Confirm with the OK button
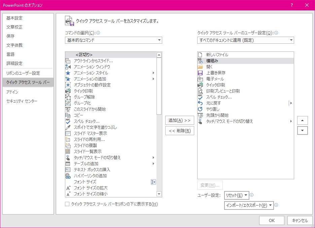 [x=272, y=220]
